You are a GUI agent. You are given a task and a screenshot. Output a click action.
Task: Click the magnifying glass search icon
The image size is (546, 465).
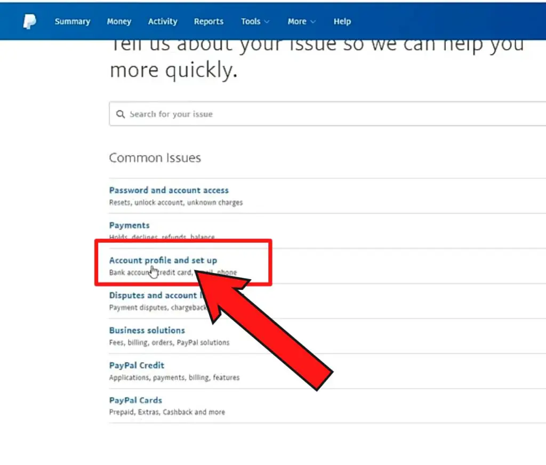point(121,114)
